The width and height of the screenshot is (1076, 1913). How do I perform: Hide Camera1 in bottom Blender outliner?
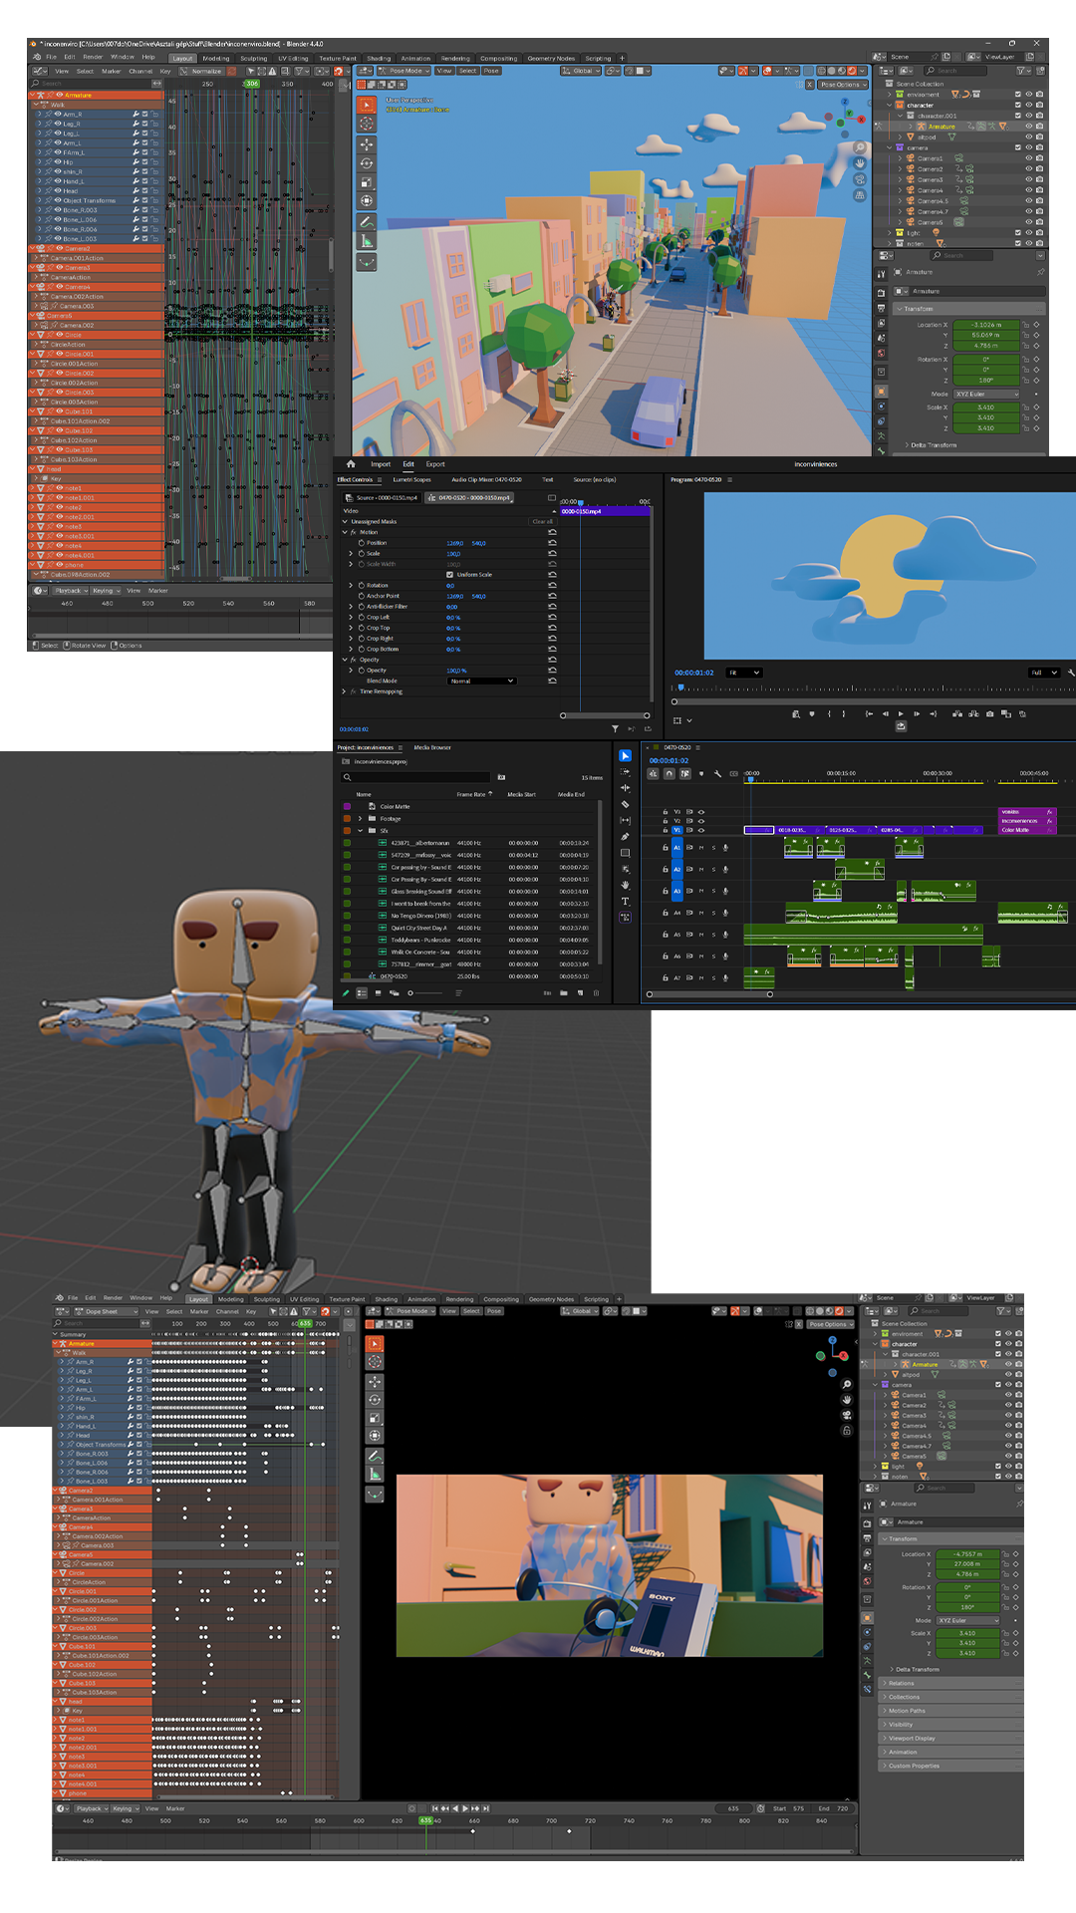click(x=1007, y=1395)
